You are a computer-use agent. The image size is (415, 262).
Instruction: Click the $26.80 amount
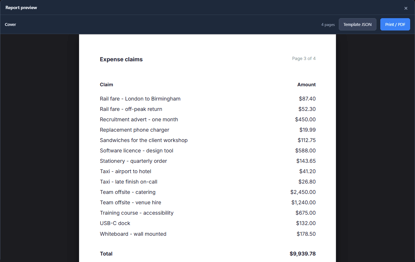tap(307, 182)
